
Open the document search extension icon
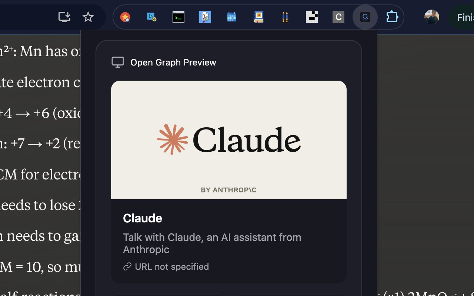click(205, 17)
